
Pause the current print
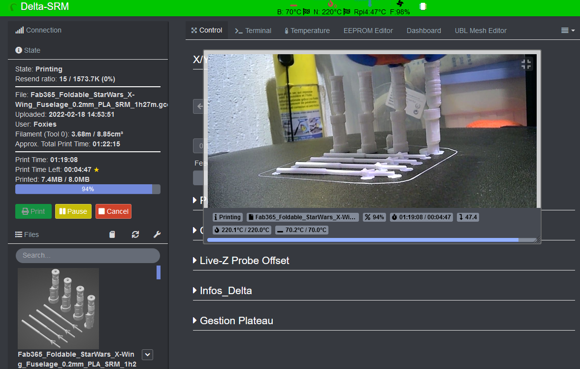click(x=73, y=211)
